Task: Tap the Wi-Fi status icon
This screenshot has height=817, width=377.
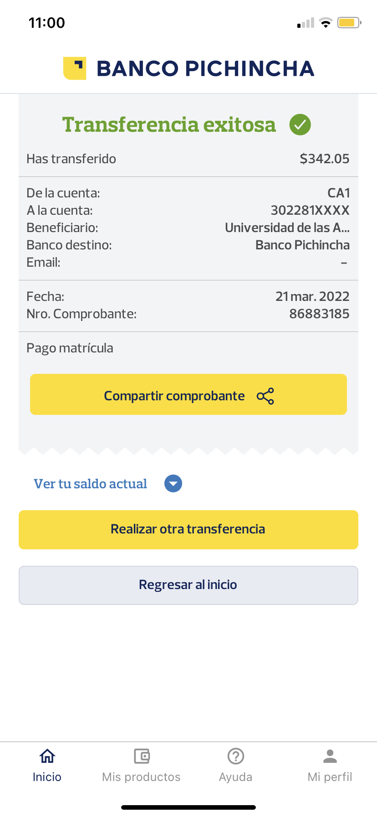Action: pyautogui.click(x=326, y=23)
